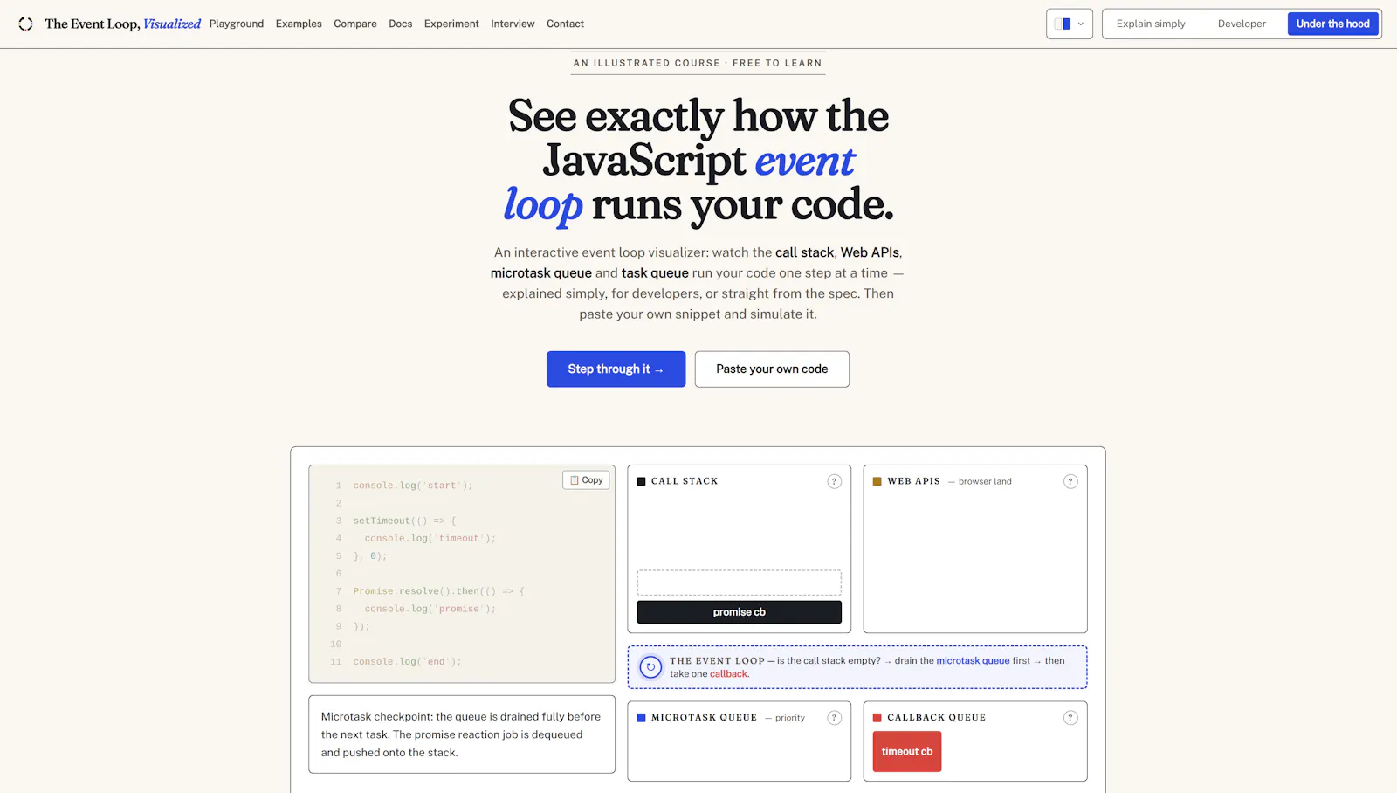Open the Playground nav item
Screen dimensions: 1397x793
point(237,24)
